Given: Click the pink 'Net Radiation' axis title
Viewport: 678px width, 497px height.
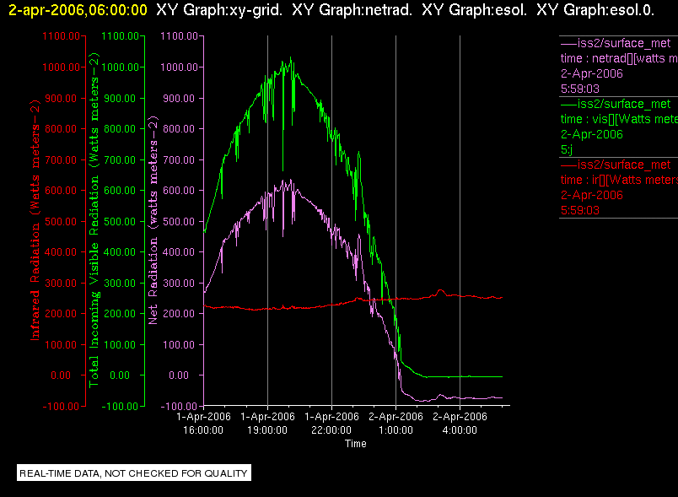Looking at the screenshot, I should pos(153,219).
